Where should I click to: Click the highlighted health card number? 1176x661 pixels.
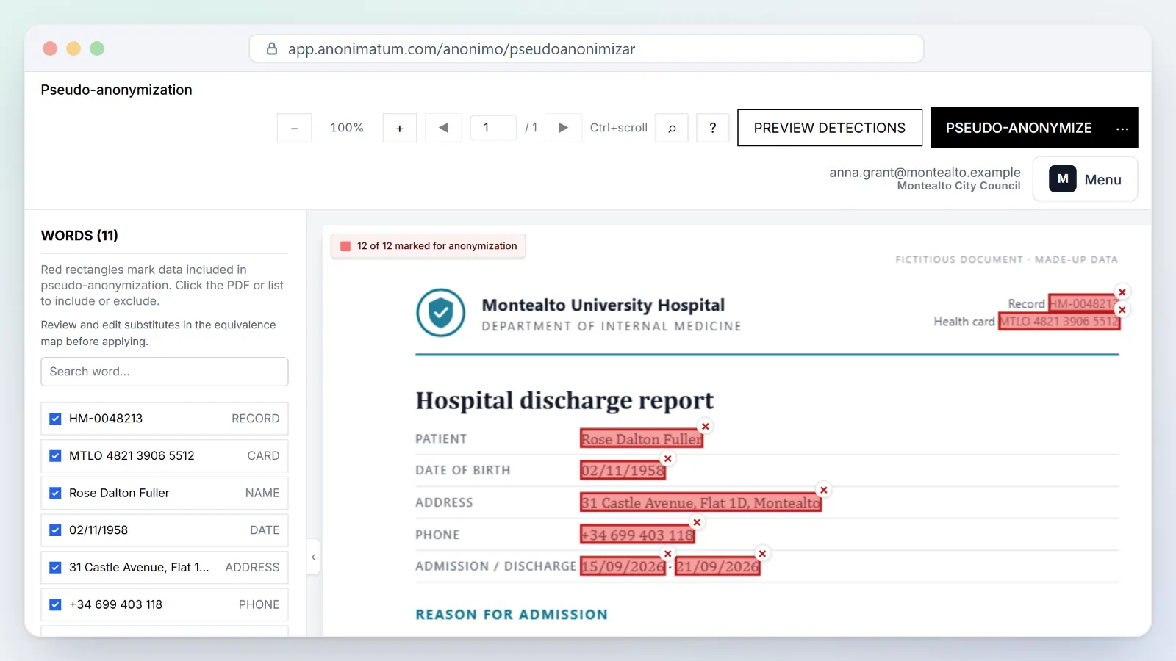[x=1059, y=322]
